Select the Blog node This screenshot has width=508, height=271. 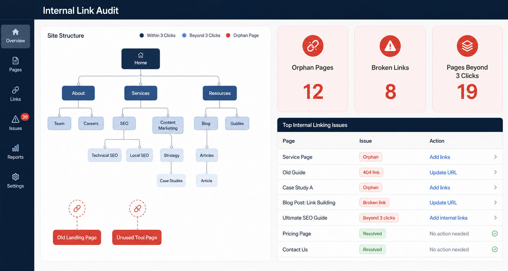[206, 124]
